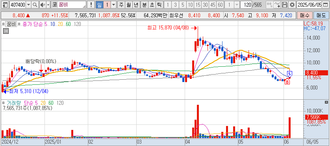Viewport: 330px width, 146px height.
Task: Click the low price 7,420 value
Action: tap(286, 15)
